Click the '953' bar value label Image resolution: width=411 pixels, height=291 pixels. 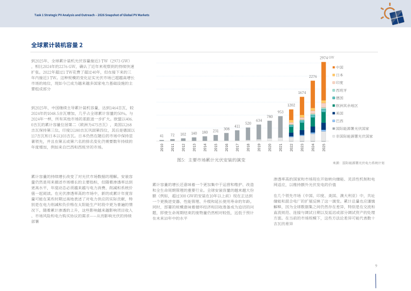[x=281, y=112]
